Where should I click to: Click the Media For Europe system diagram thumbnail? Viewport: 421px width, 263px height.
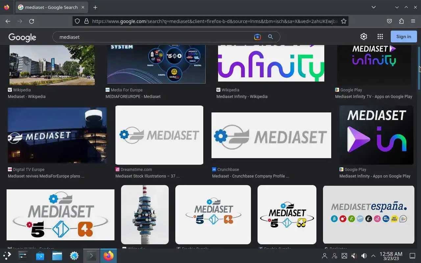pos(156,64)
